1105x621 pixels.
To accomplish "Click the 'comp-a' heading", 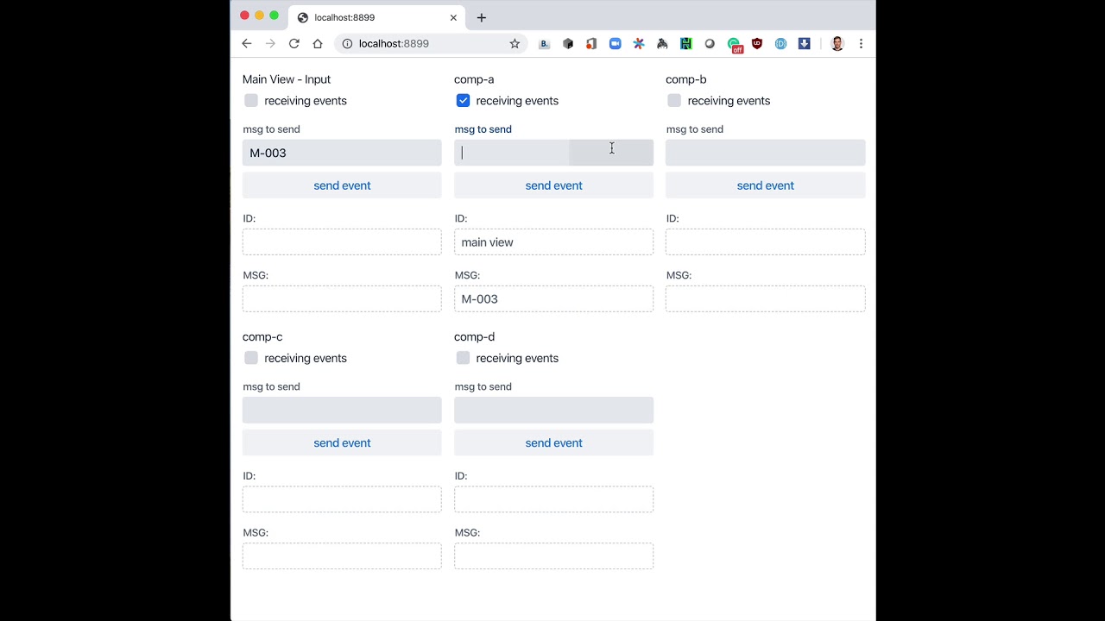I will click(x=474, y=79).
